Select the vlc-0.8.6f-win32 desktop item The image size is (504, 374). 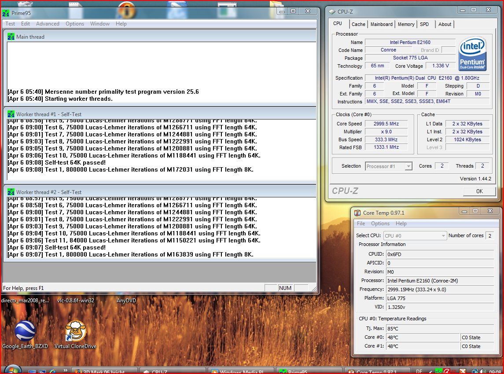(76, 301)
